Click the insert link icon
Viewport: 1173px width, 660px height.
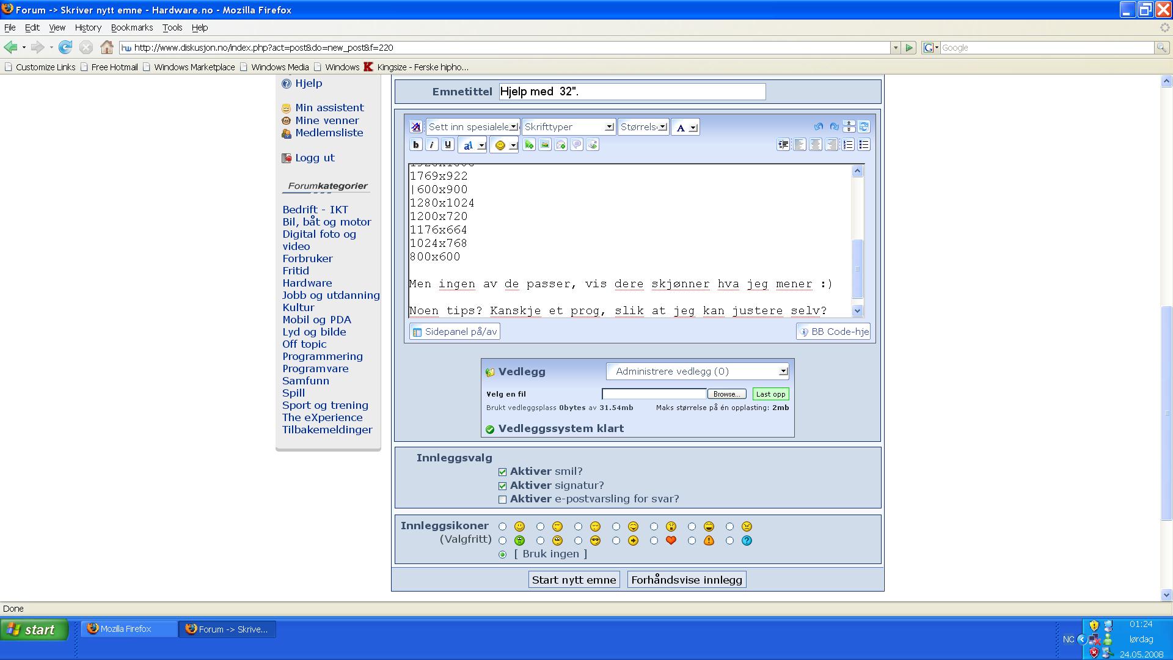(x=529, y=145)
